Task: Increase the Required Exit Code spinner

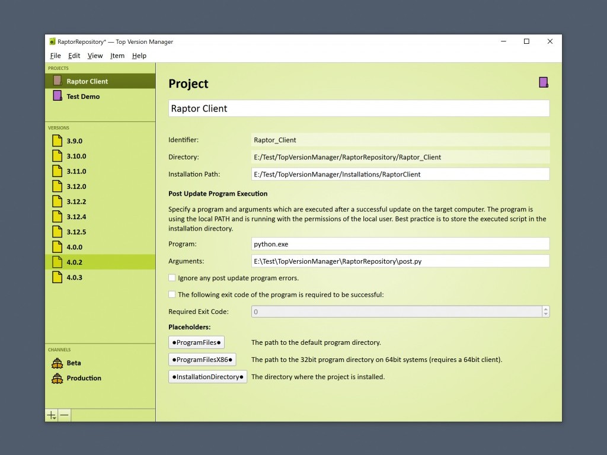Action: click(545, 309)
